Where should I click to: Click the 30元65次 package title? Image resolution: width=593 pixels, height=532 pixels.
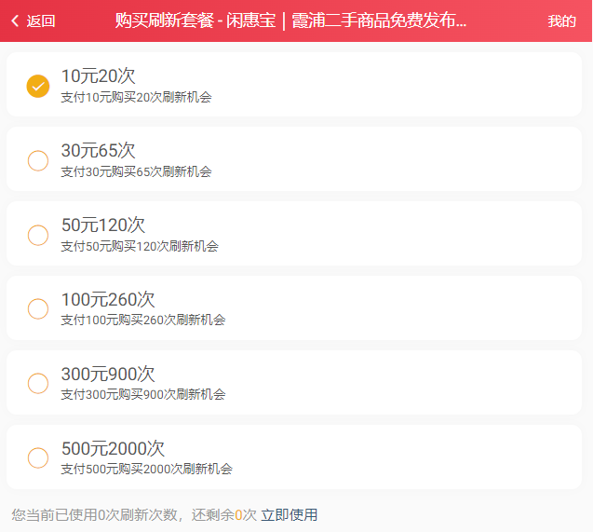pyautogui.click(x=99, y=151)
